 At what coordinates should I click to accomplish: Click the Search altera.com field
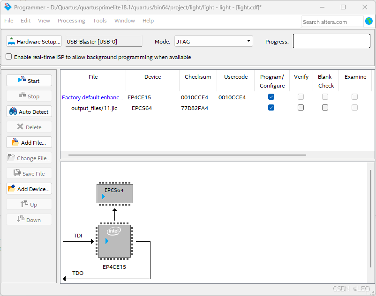332,22
